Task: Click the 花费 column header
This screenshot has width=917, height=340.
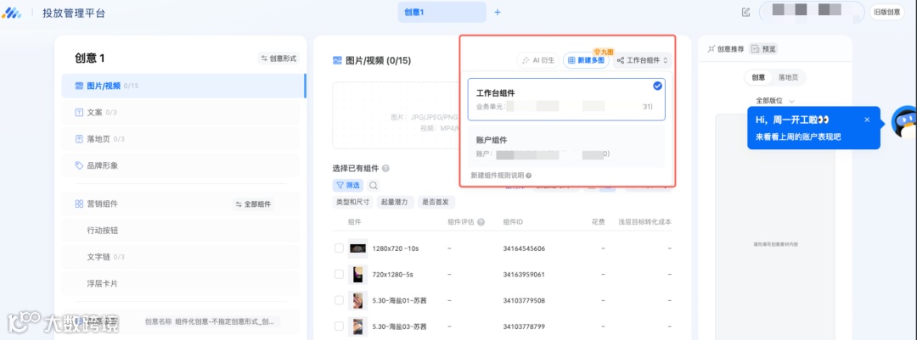Action: 598,222
